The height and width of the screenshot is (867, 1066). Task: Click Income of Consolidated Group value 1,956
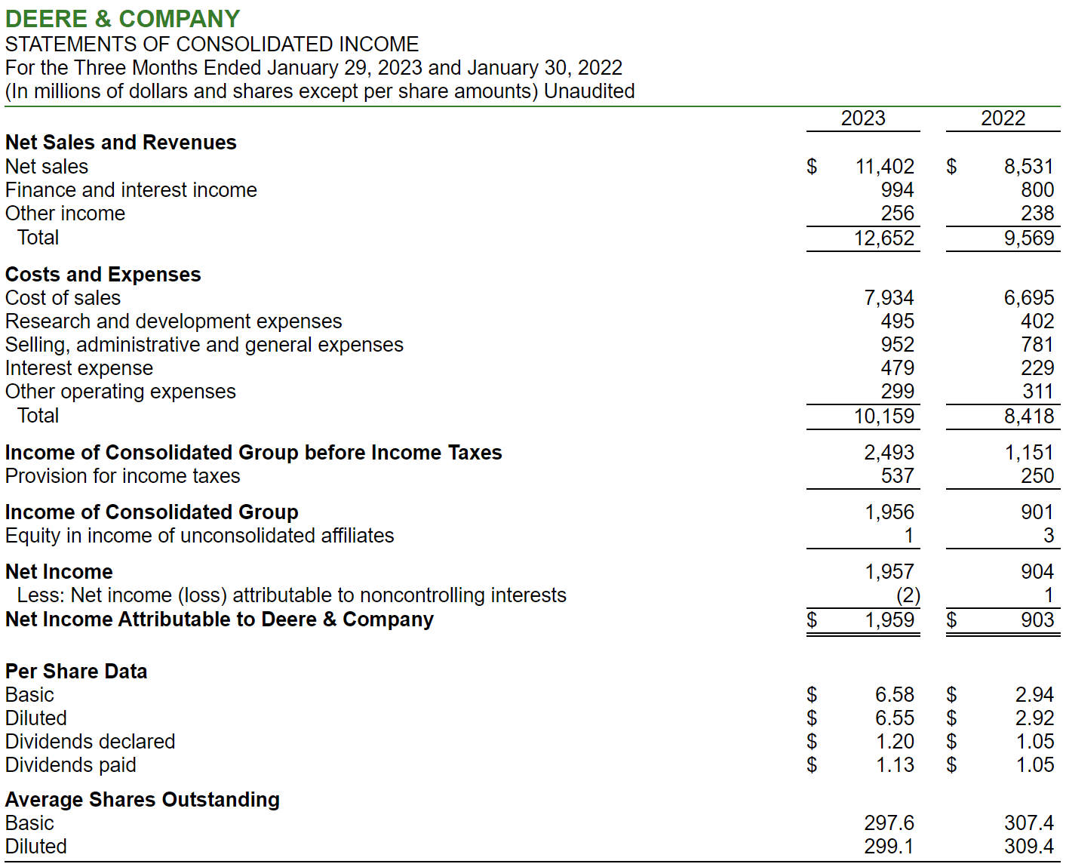(x=889, y=512)
